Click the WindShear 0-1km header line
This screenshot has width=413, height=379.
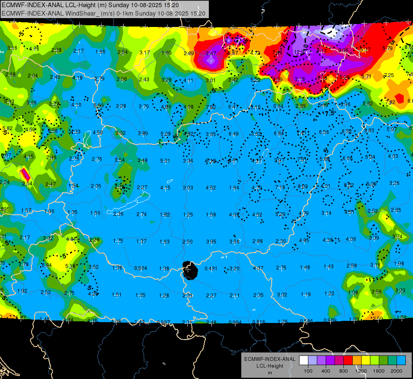coord(103,13)
